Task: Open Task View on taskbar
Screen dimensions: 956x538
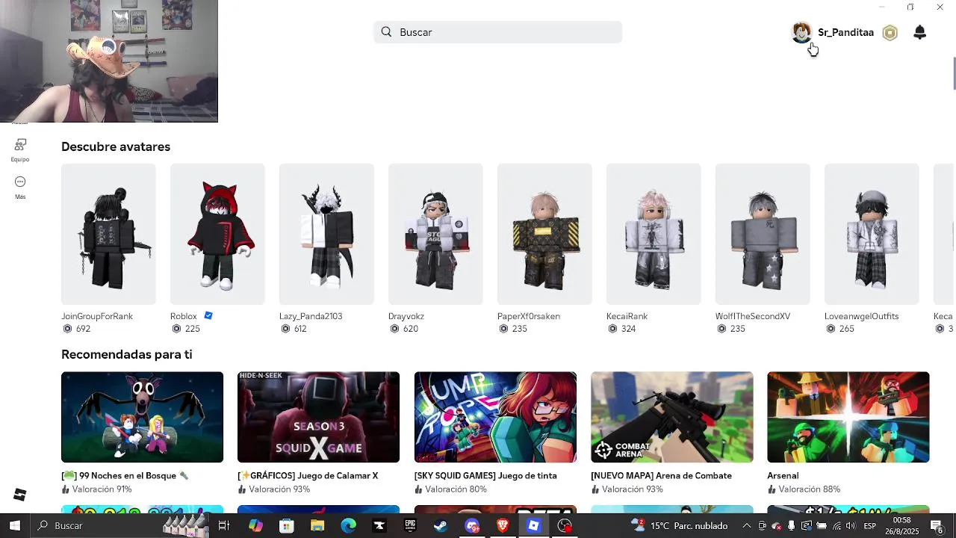Action: point(223,525)
